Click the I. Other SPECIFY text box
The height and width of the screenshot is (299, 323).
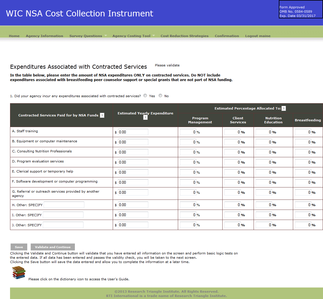tap(63, 215)
